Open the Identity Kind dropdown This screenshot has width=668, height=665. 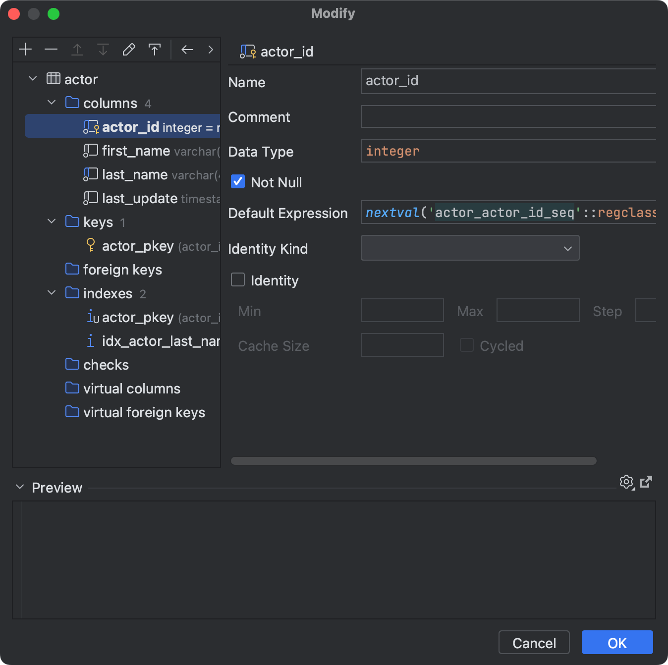[x=567, y=248]
